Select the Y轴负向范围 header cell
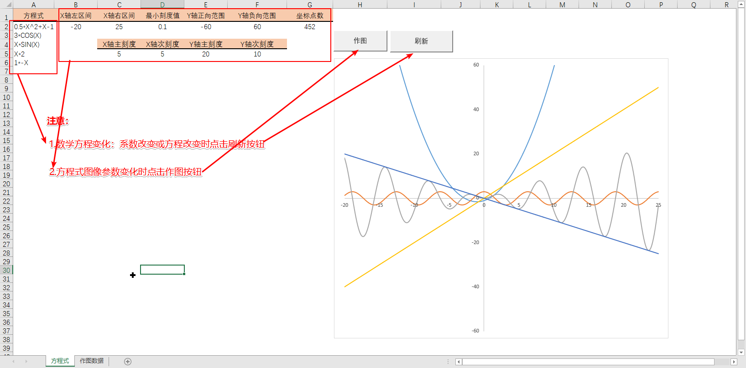The width and height of the screenshot is (746, 368). (x=257, y=15)
